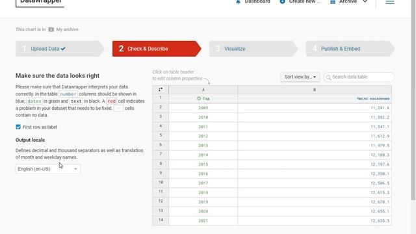Click column A header

203,90
